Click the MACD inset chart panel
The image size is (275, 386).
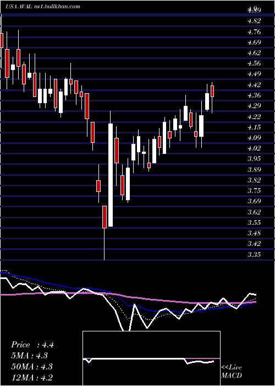click(x=151, y=358)
